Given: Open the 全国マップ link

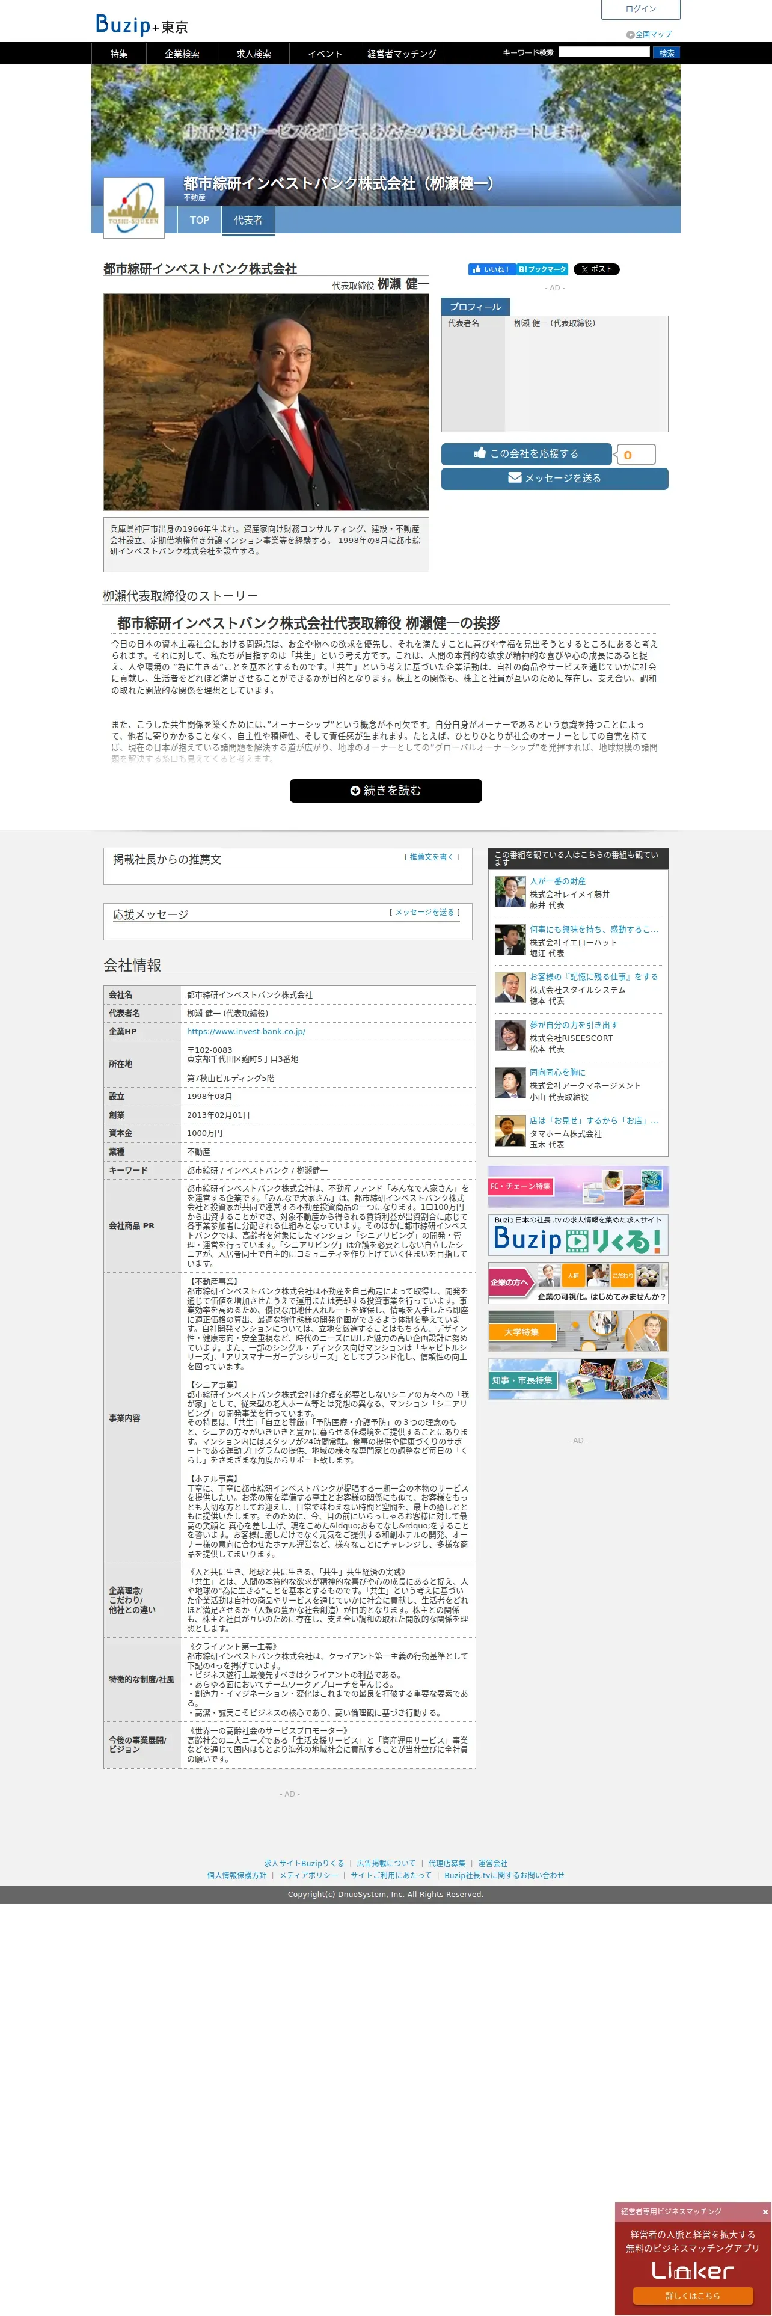Looking at the screenshot, I should point(649,34).
